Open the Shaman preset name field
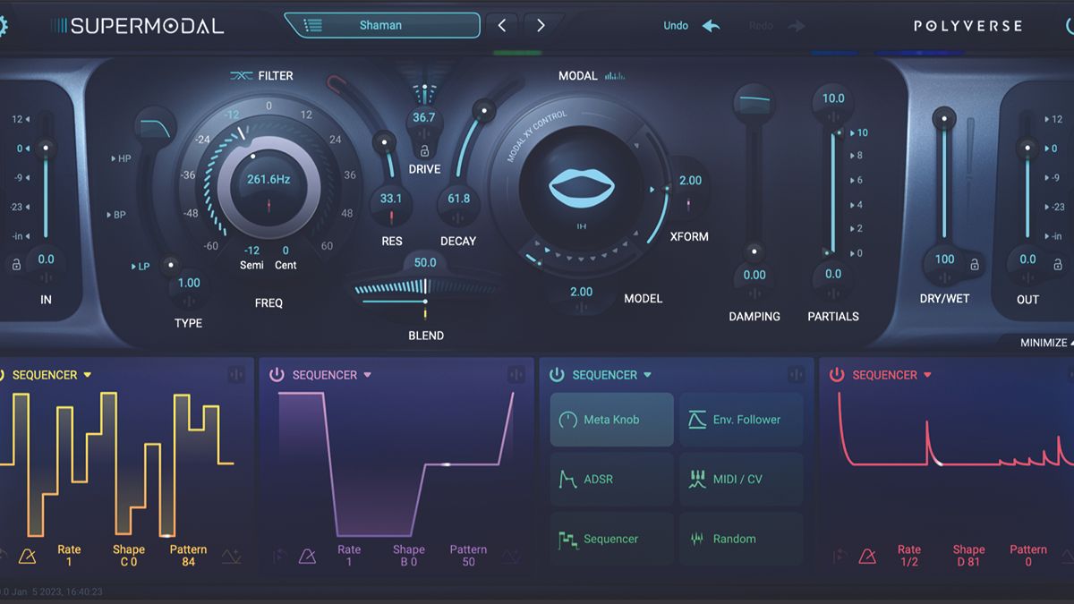Viewport: 1074px width, 604px height. 385,27
